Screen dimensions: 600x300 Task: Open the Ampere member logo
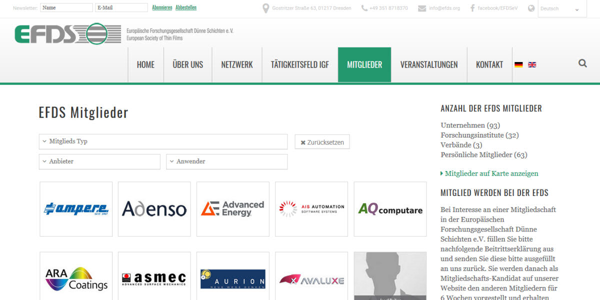point(76,209)
